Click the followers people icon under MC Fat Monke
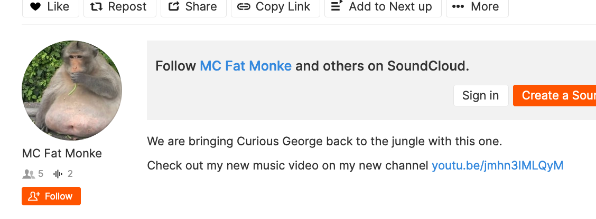 point(29,174)
